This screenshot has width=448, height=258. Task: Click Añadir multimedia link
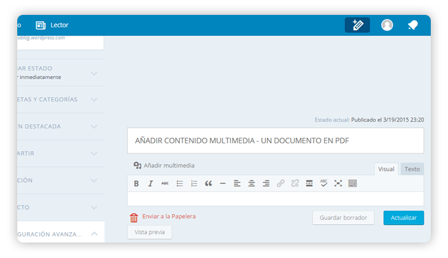[x=169, y=166]
